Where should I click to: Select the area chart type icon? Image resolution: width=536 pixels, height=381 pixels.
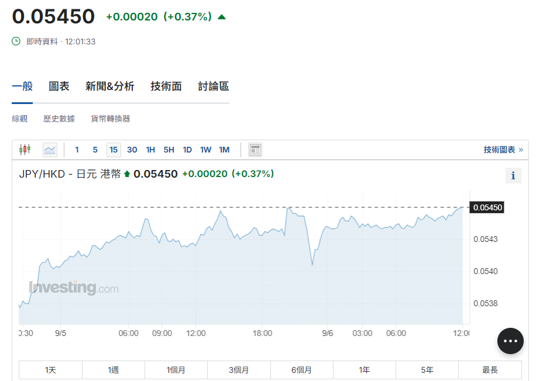pyautogui.click(x=50, y=150)
